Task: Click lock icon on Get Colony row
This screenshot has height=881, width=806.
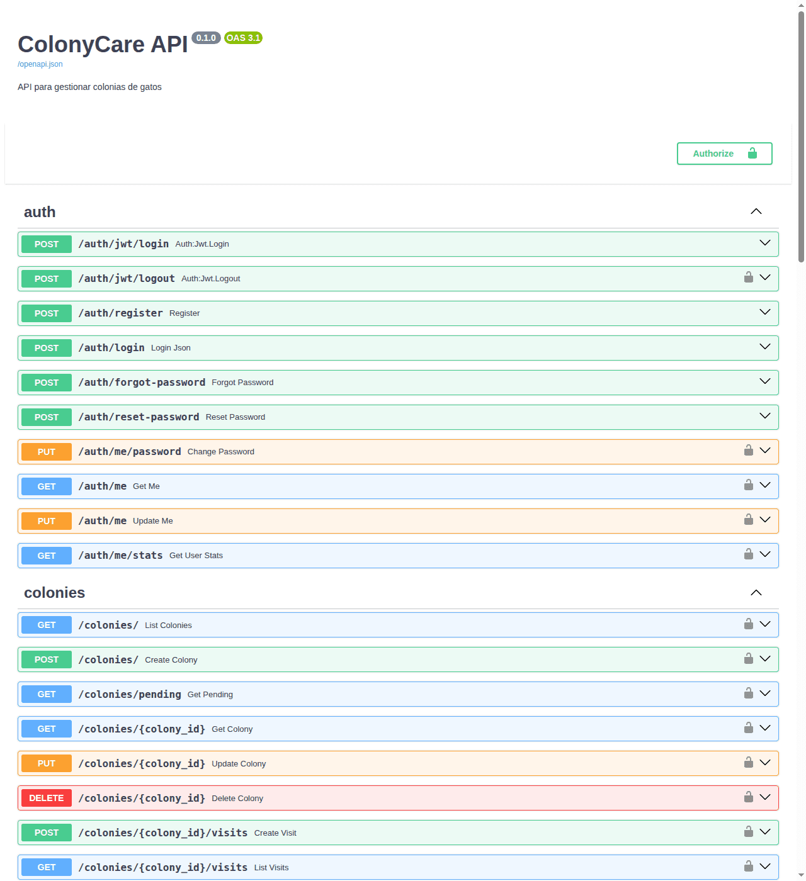Action: point(749,727)
